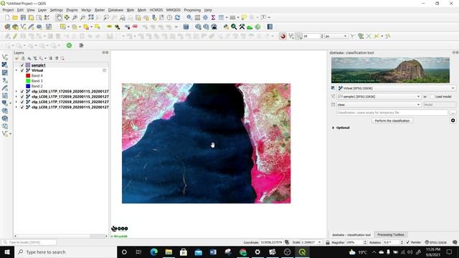Viewport: 459px width, 258px height.
Task: Open the Raster menu
Action: point(100,10)
